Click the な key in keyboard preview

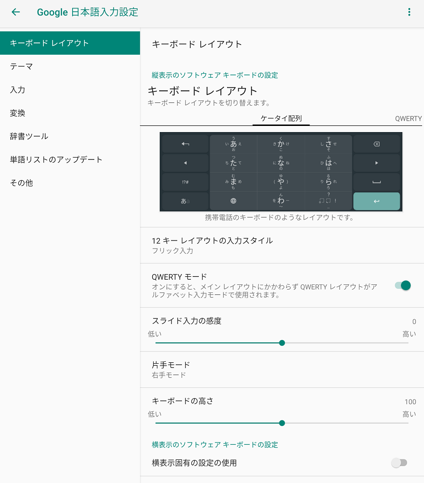[x=281, y=163]
